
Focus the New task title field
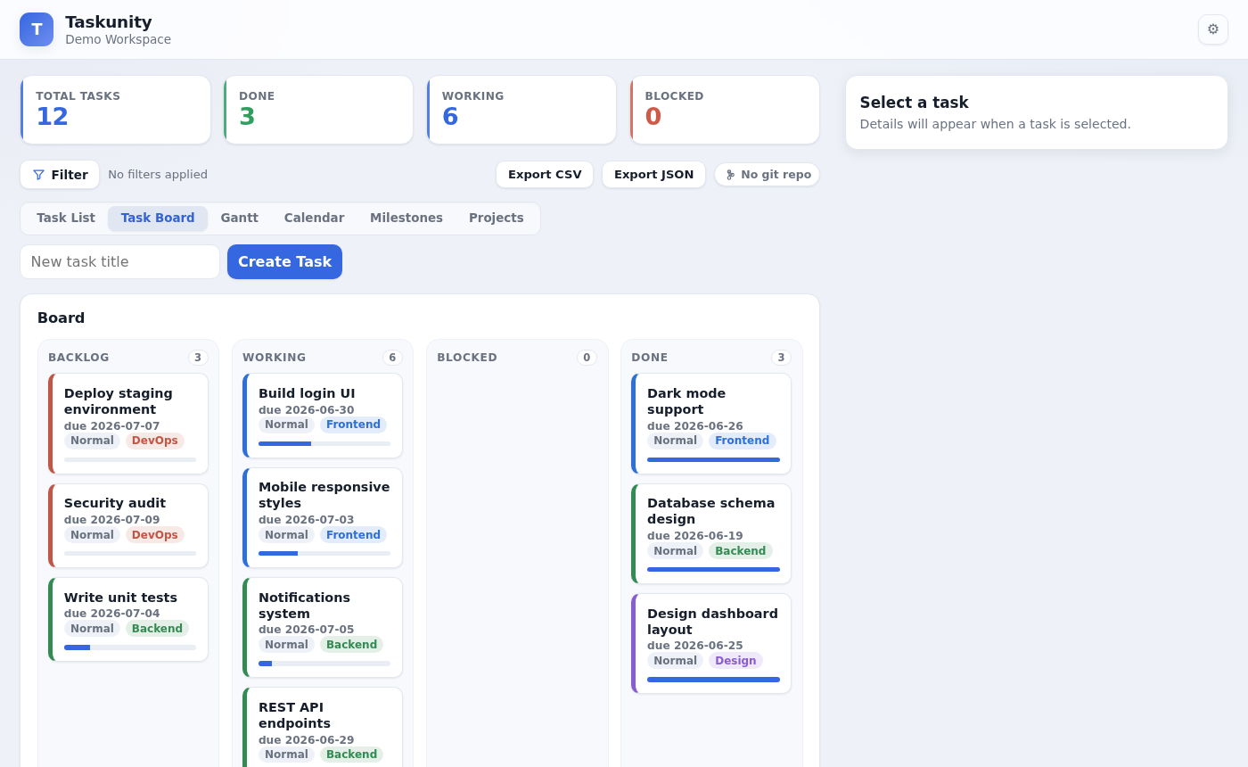click(119, 261)
